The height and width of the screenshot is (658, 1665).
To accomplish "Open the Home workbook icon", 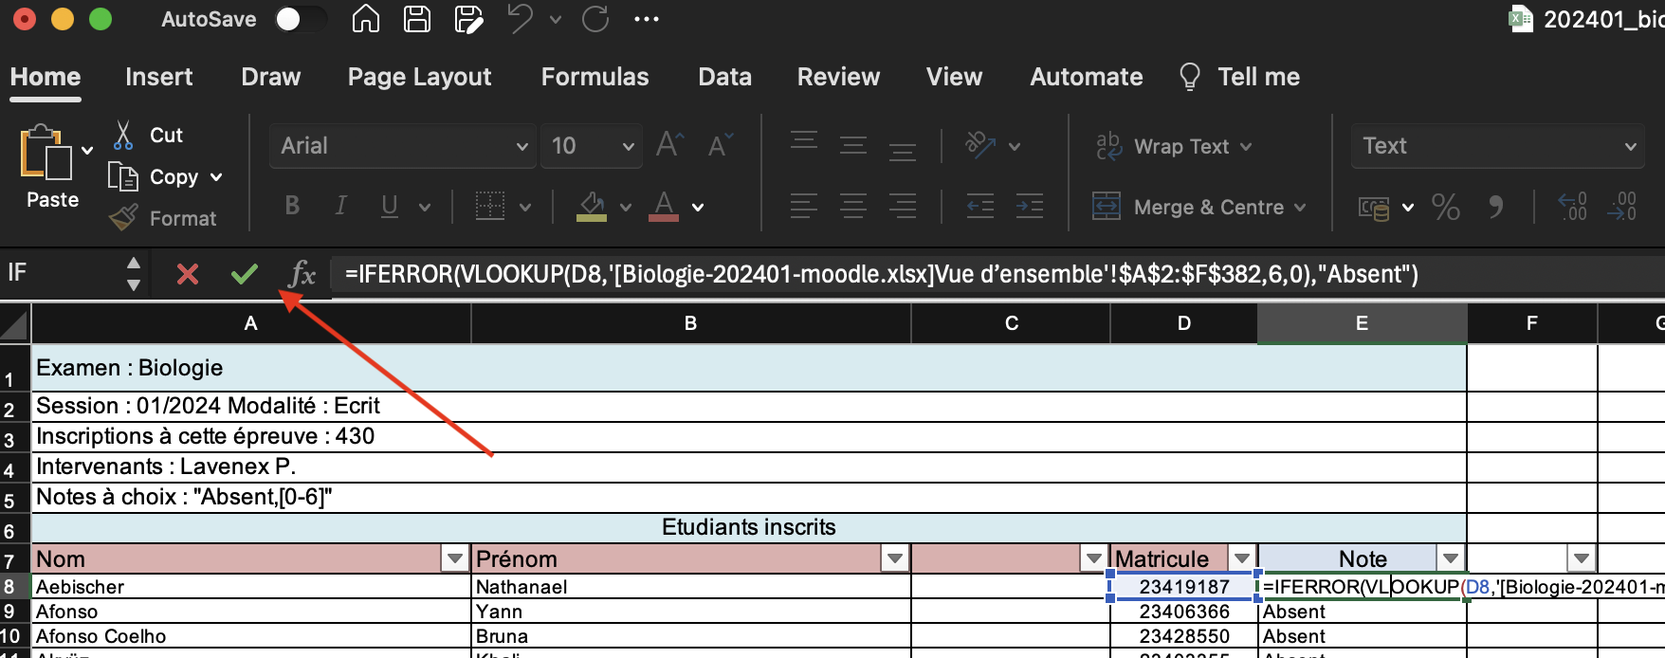I will point(365,19).
